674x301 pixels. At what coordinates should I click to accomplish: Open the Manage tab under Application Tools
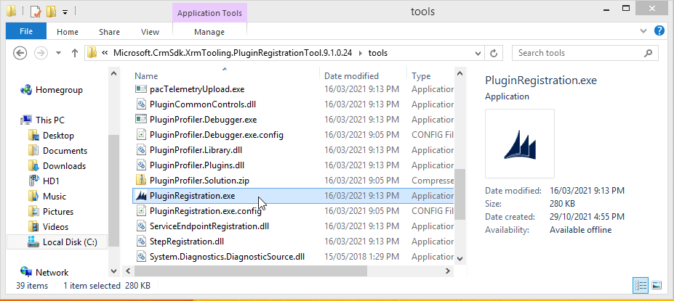(x=209, y=32)
